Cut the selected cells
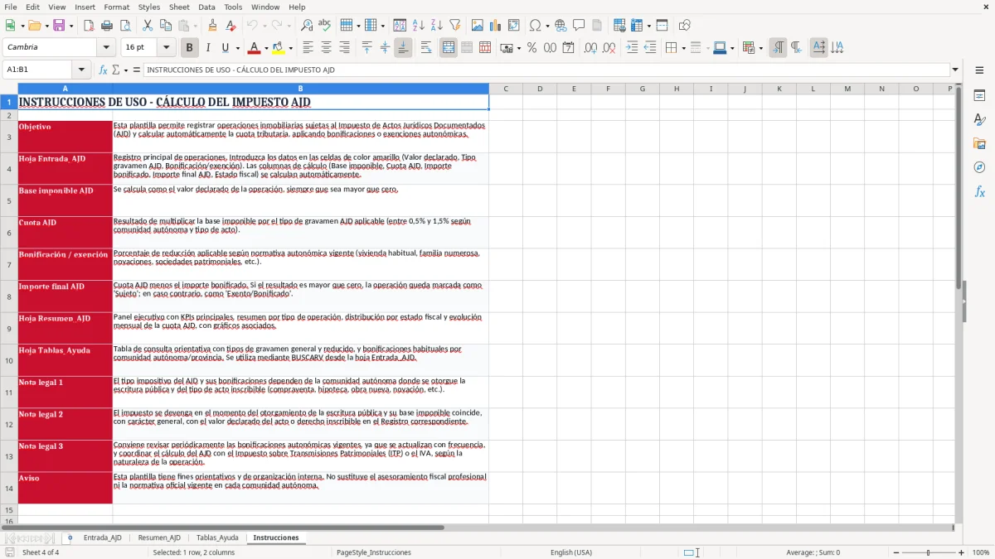Screen dimensions: 995x559 148,26
